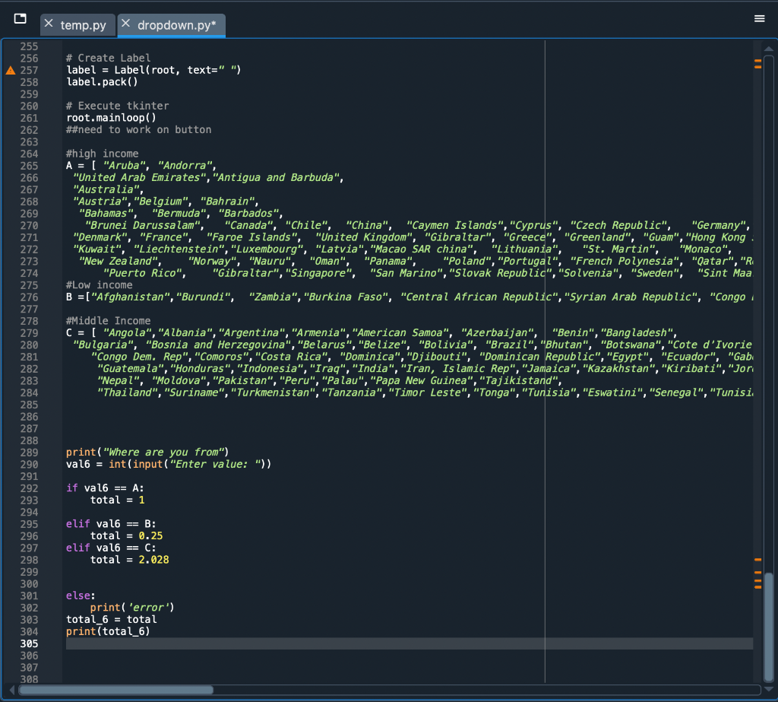
Task: Click line number 265 beside list A
Action: pyautogui.click(x=30, y=165)
